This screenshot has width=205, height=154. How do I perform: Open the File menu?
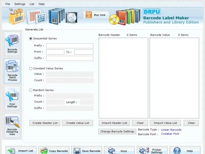click(x=8, y=4)
